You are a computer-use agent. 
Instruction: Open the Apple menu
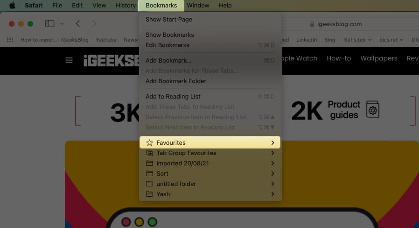[12, 5]
